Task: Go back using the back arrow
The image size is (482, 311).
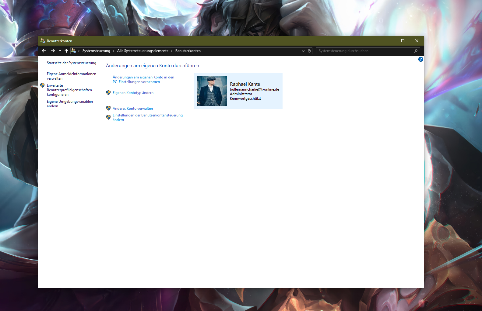Action: [44, 51]
